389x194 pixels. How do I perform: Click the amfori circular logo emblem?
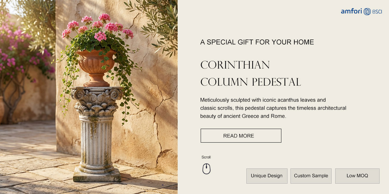pos(367,12)
